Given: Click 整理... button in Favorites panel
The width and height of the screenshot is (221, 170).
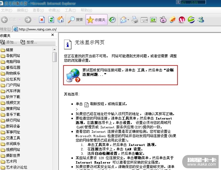Looking at the screenshot, I should click(29, 42).
